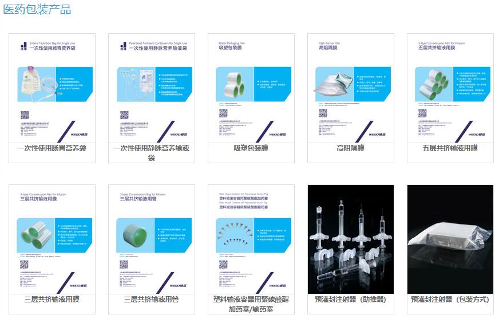The height and width of the screenshot is (319, 499).
Task: Click the 塑料输液容器用聚碳酸酯加药塞/输药塞 caption
Action: (251, 304)
